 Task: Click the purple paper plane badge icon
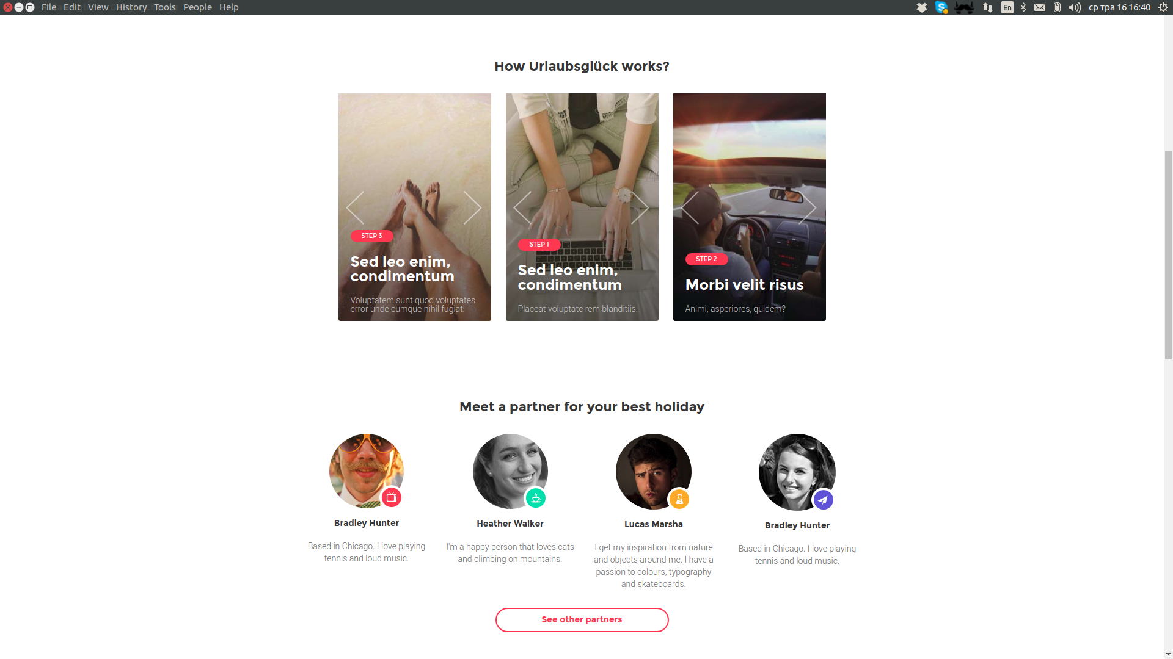[x=823, y=500]
